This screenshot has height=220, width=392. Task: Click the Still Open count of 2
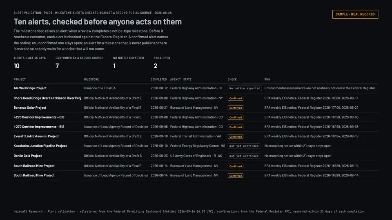156,66
